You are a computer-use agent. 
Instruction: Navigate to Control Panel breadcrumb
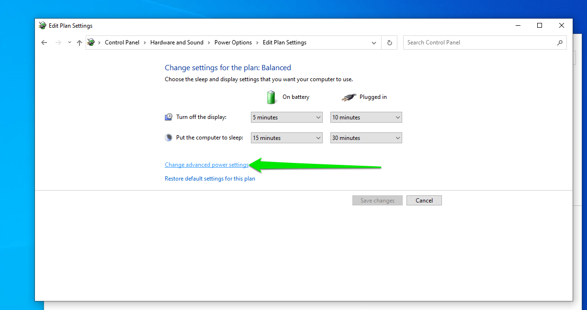122,43
